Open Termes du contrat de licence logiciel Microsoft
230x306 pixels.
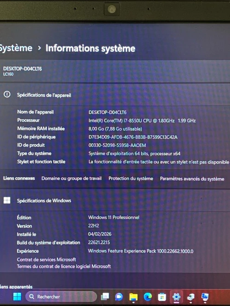[63, 266]
